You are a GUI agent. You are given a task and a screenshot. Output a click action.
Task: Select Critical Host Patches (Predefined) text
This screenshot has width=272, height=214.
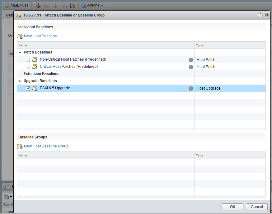[69, 67]
